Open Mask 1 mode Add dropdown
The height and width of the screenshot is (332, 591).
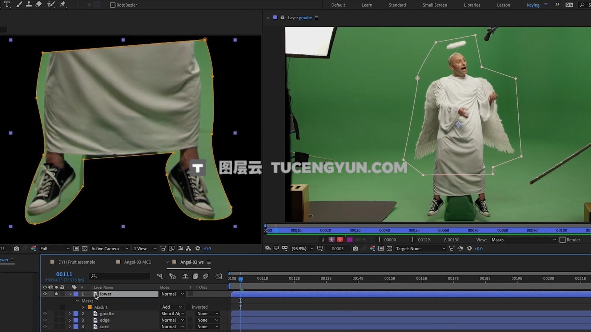tap(172, 307)
